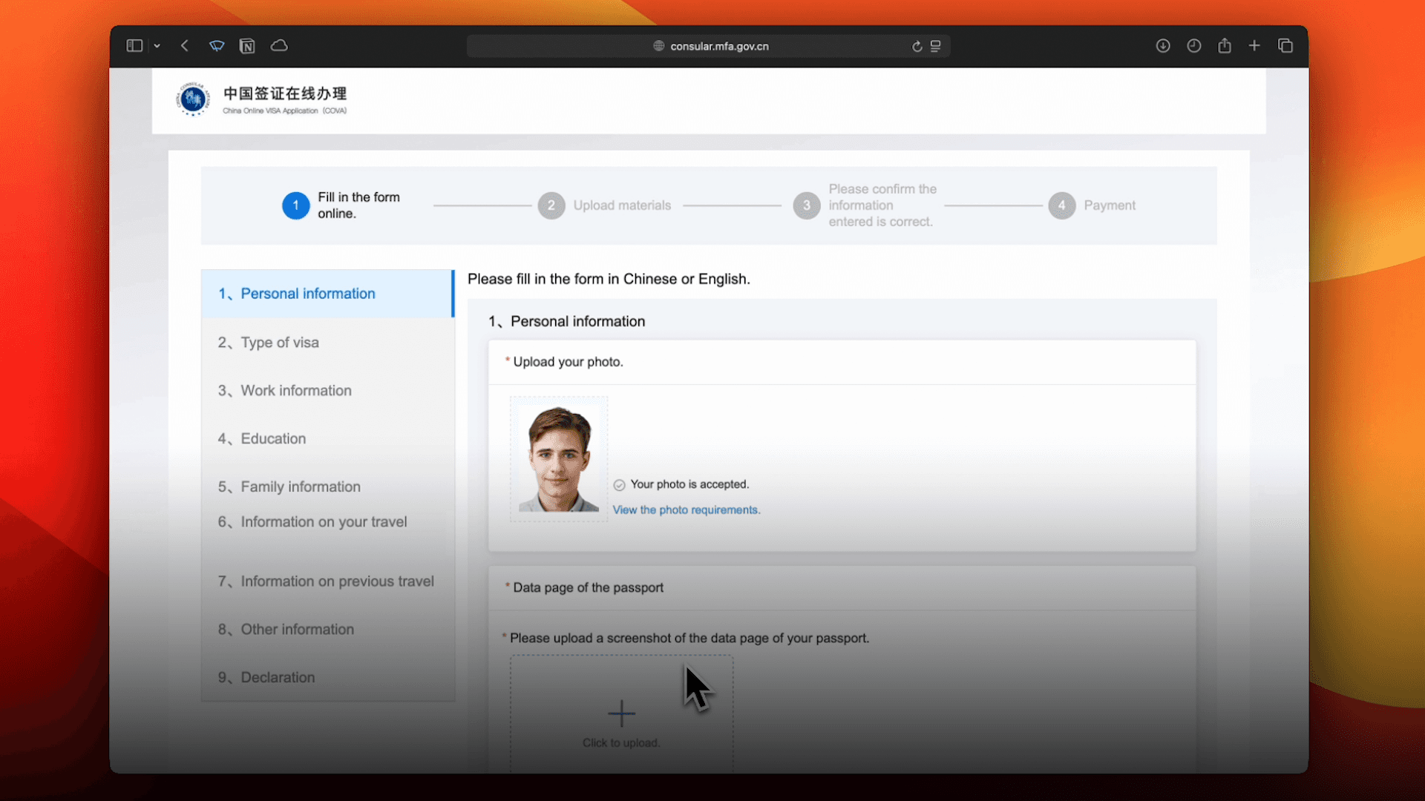Screen dimensions: 1425x801
Task: Show tab overview icon
Action: click(1285, 46)
